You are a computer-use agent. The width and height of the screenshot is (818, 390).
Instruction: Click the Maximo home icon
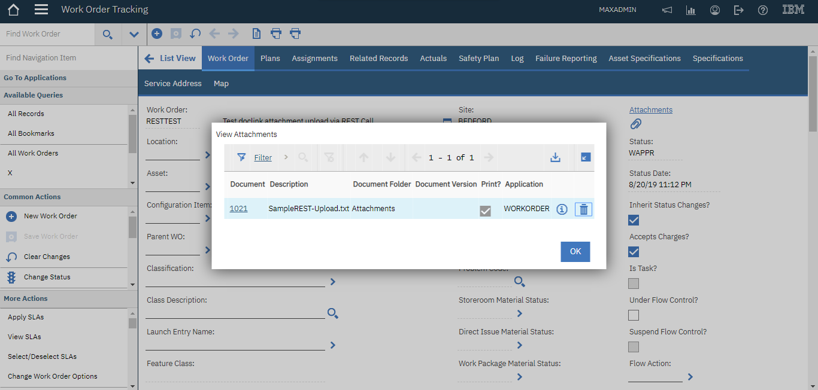13,10
